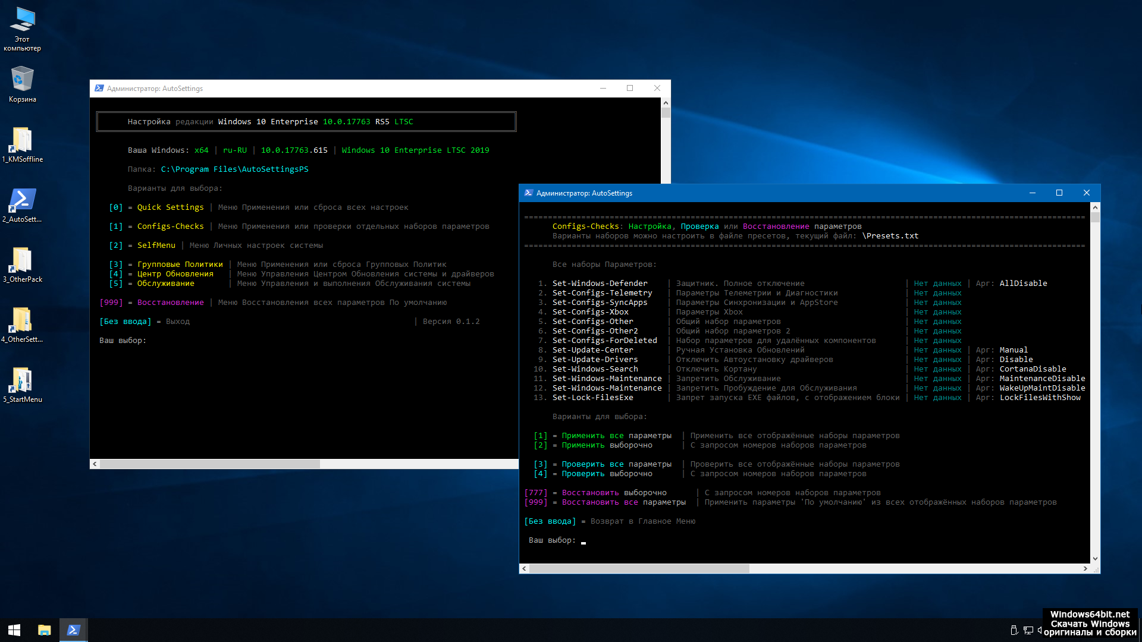Click right arrow of front horizontal scrollbar

point(1085,569)
